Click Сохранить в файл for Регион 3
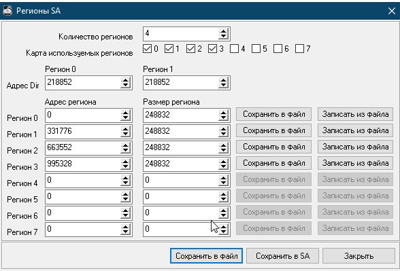The image size is (400, 271). 273,163
